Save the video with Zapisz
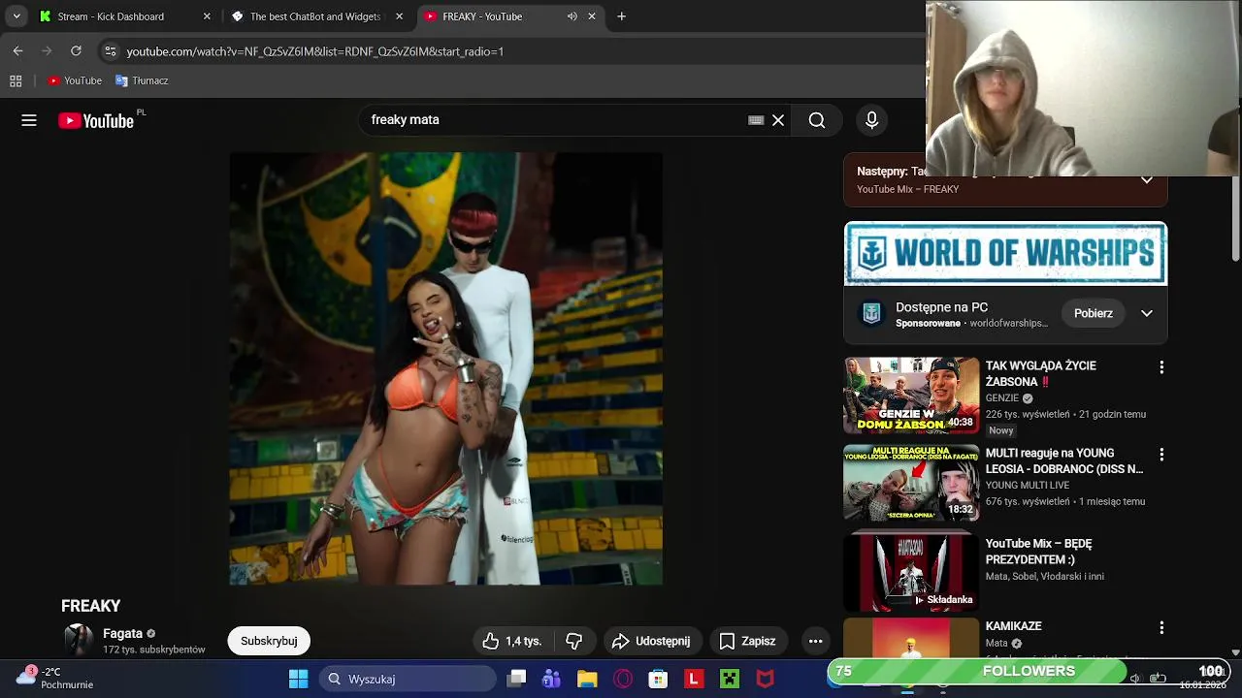Viewport: 1242px width, 698px height. (x=747, y=641)
